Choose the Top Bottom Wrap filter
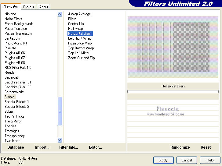The image size is (222, 166). tap(81, 48)
